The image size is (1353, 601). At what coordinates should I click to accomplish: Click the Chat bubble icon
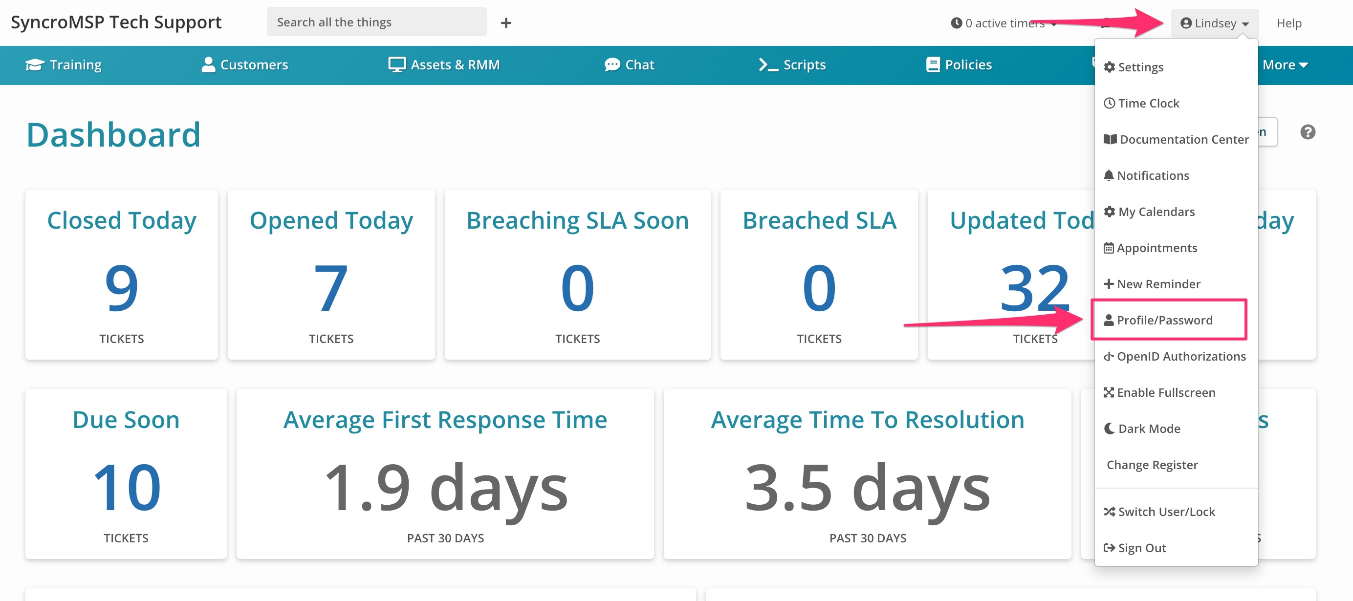(612, 64)
